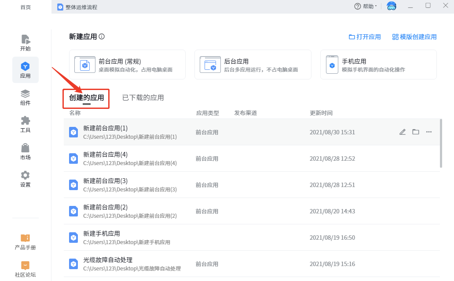The image size is (454, 281).
Task: Click the 模版创建应用 link
Action: point(414,37)
